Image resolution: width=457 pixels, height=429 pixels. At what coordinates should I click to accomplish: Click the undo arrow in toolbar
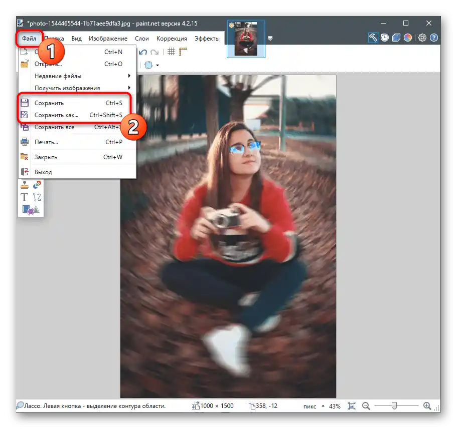pyautogui.click(x=143, y=52)
